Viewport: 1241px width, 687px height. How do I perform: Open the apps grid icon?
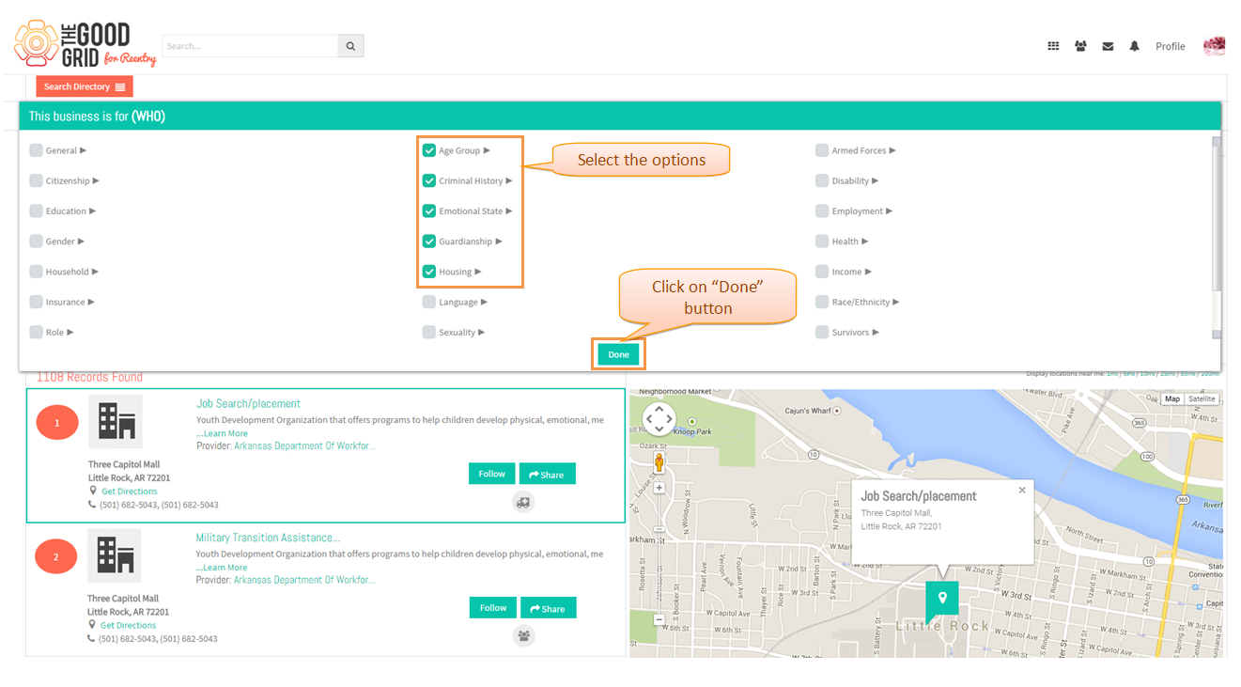pyautogui.click(x=1053, y=46)
